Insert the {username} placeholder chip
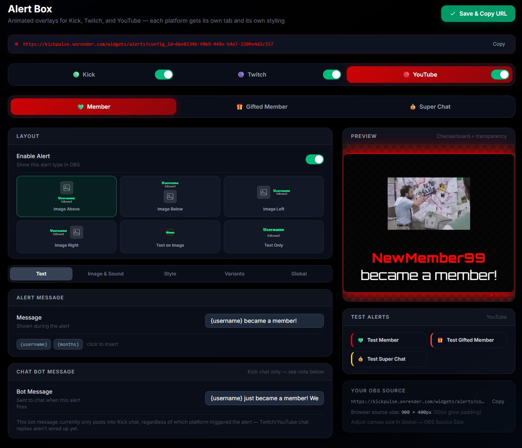Image resolution: width=522 pixels, height=448 pixels. pyautogui.click(x=34, y=344)
